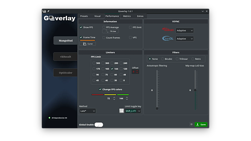Click the Vulkan logo icon

coord(168,30)
